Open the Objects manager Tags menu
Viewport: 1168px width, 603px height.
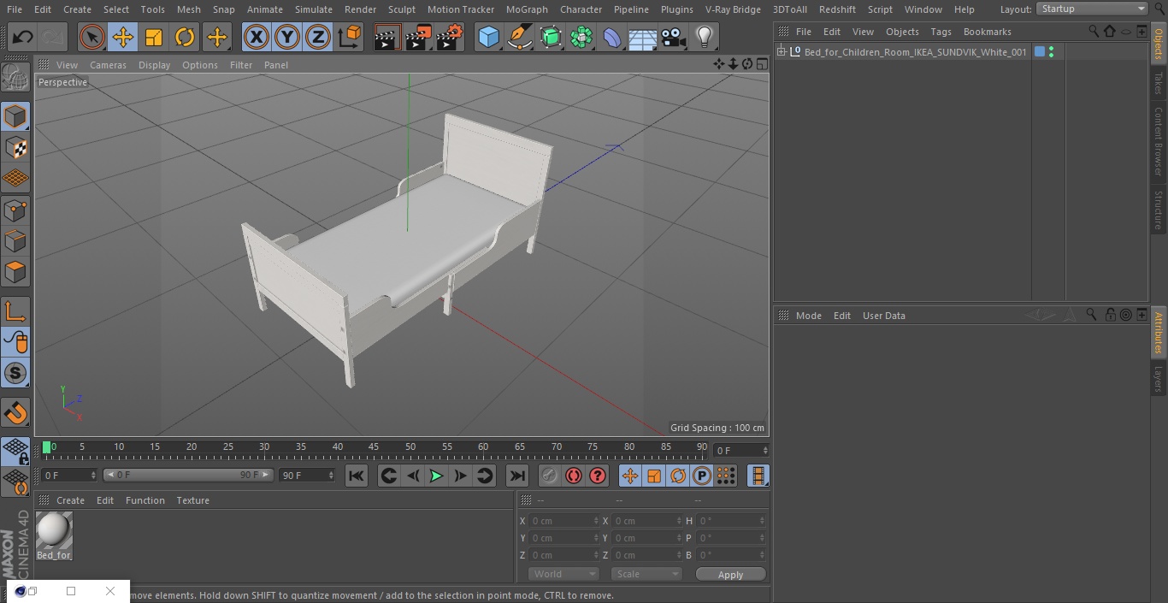(941, 32)
